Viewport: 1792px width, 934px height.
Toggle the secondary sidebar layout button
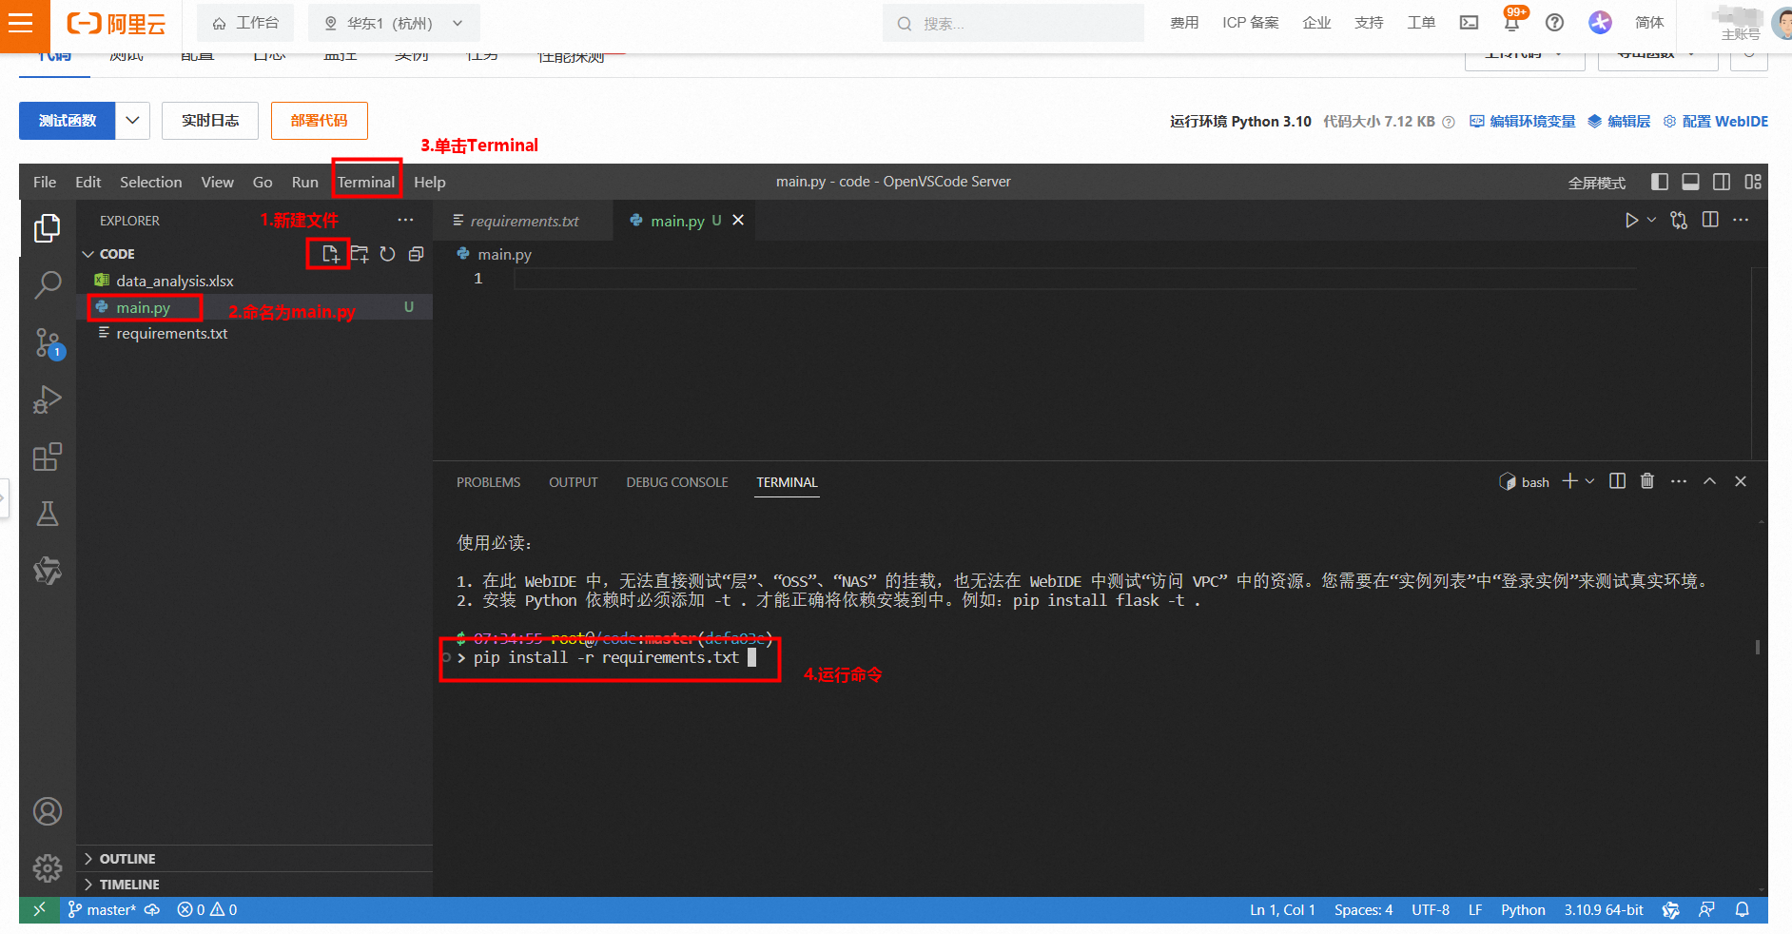(x=1722, y=182)
